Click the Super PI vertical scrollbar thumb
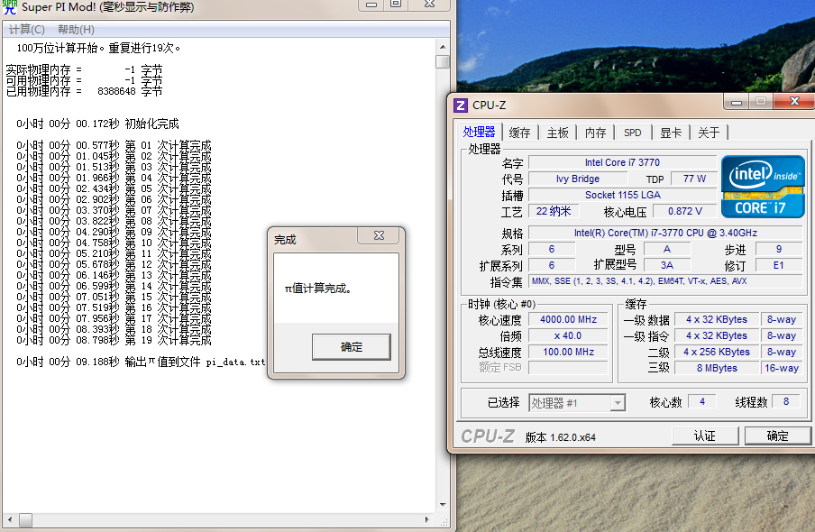The width and height of the screenshot is (815, 532). tap(443, 61)
